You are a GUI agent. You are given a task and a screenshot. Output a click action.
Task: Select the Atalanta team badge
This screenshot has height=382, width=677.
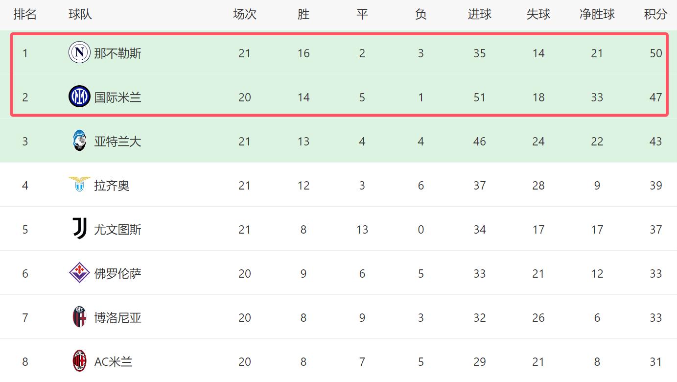click(x=79, y=141)
